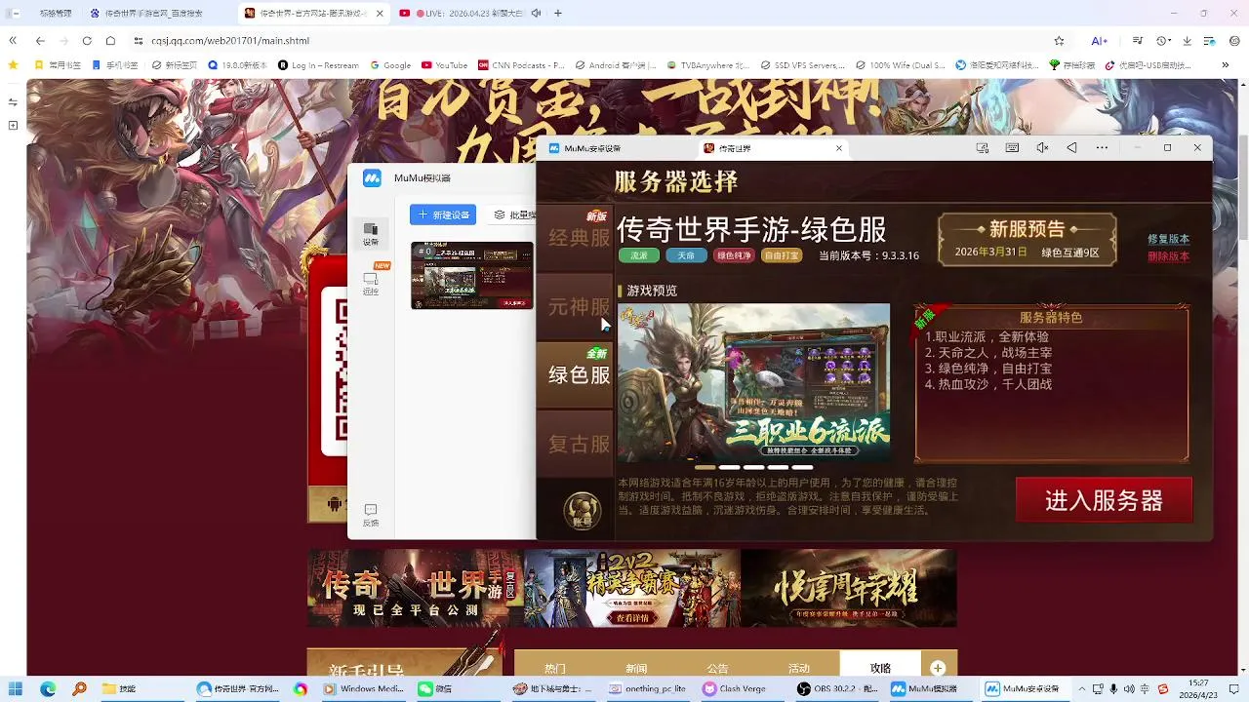Image resolution: width=1249 pixels, height=702 pixels.
Task: Open the browser AI+ toolbar button
Action: tap(1099, 41)
